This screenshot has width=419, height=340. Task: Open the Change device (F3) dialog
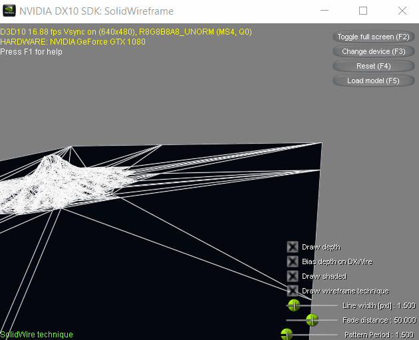pos(373,51)
